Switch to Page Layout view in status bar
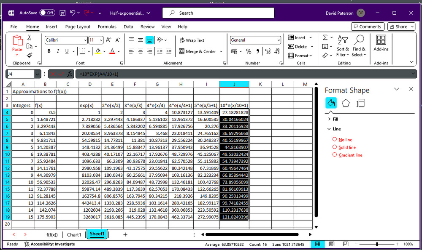This screenshot has width=422, height=250. coord(332,244)
